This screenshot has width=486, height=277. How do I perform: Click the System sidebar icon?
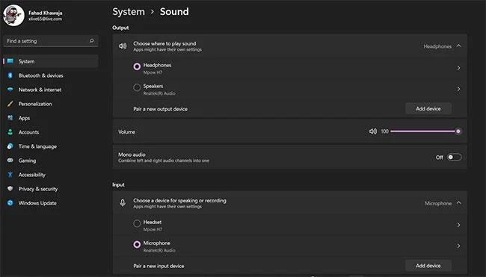pyautogui.click(x=10, y=61)
